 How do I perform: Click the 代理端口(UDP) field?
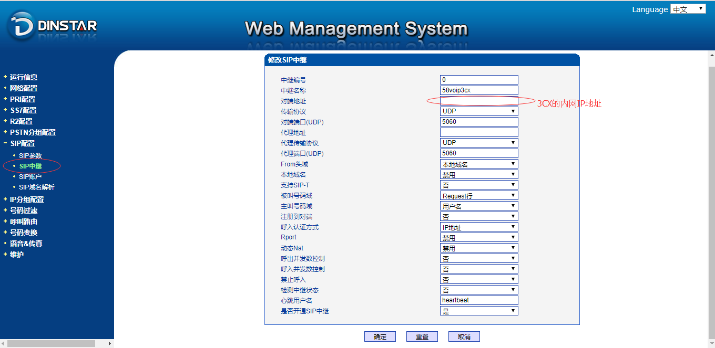(x=479, y=153)
